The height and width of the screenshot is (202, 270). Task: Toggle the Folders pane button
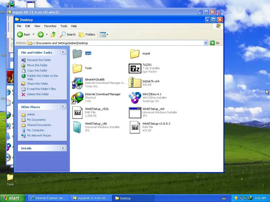click(87, 34)
